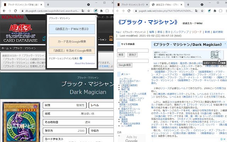
Task: Click カード名をGoogle検索 button
Action: (x=72, y=42)
